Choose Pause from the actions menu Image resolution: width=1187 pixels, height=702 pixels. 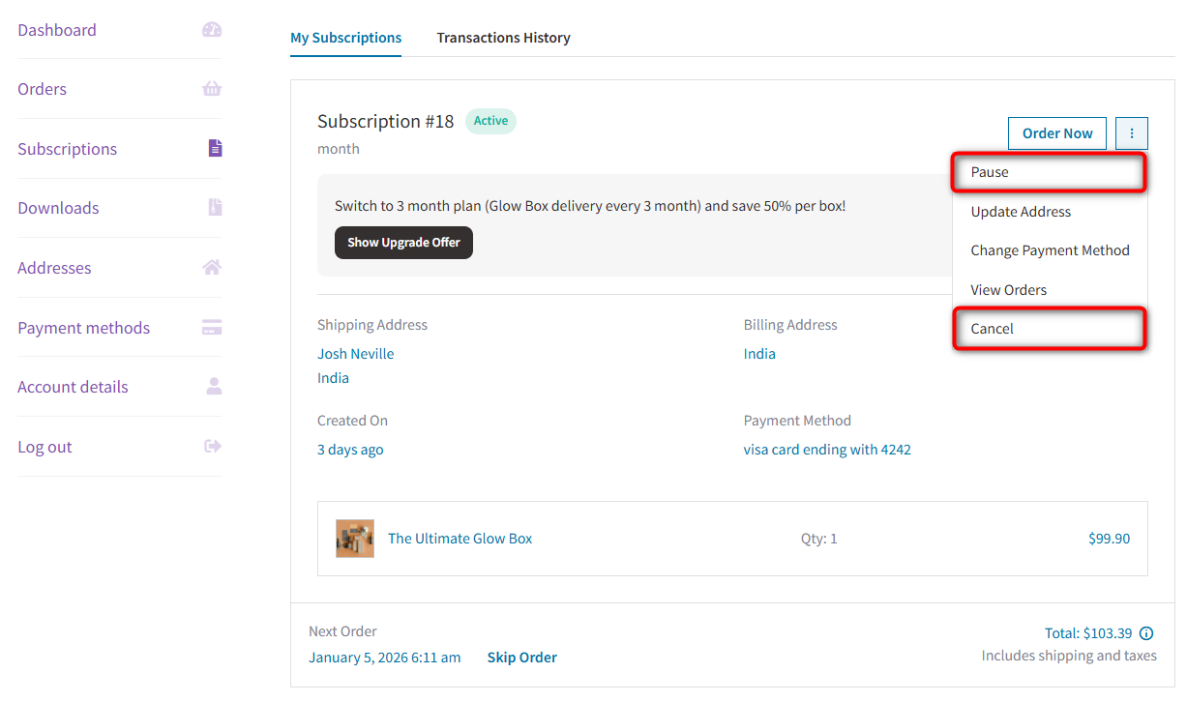tap(991, 172)
